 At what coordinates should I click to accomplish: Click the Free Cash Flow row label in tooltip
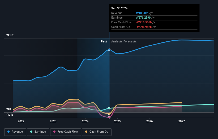pyautogui.click(x=121, y=22)
